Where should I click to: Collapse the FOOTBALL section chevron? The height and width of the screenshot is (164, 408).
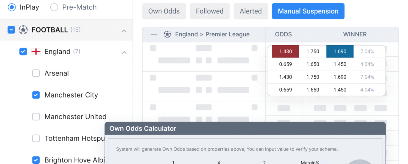point(124,31)
